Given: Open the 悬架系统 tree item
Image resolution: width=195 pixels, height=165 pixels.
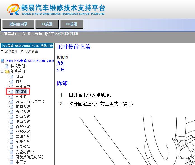Looking at the screenshot, I should 23,111.
